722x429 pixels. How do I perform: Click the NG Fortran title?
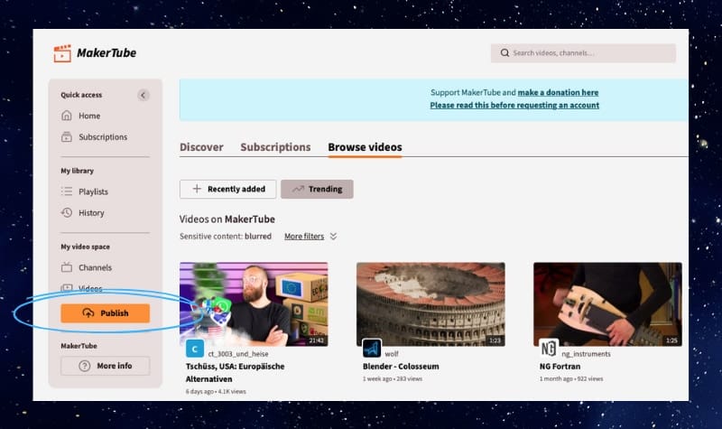click(x=560, y=367)
